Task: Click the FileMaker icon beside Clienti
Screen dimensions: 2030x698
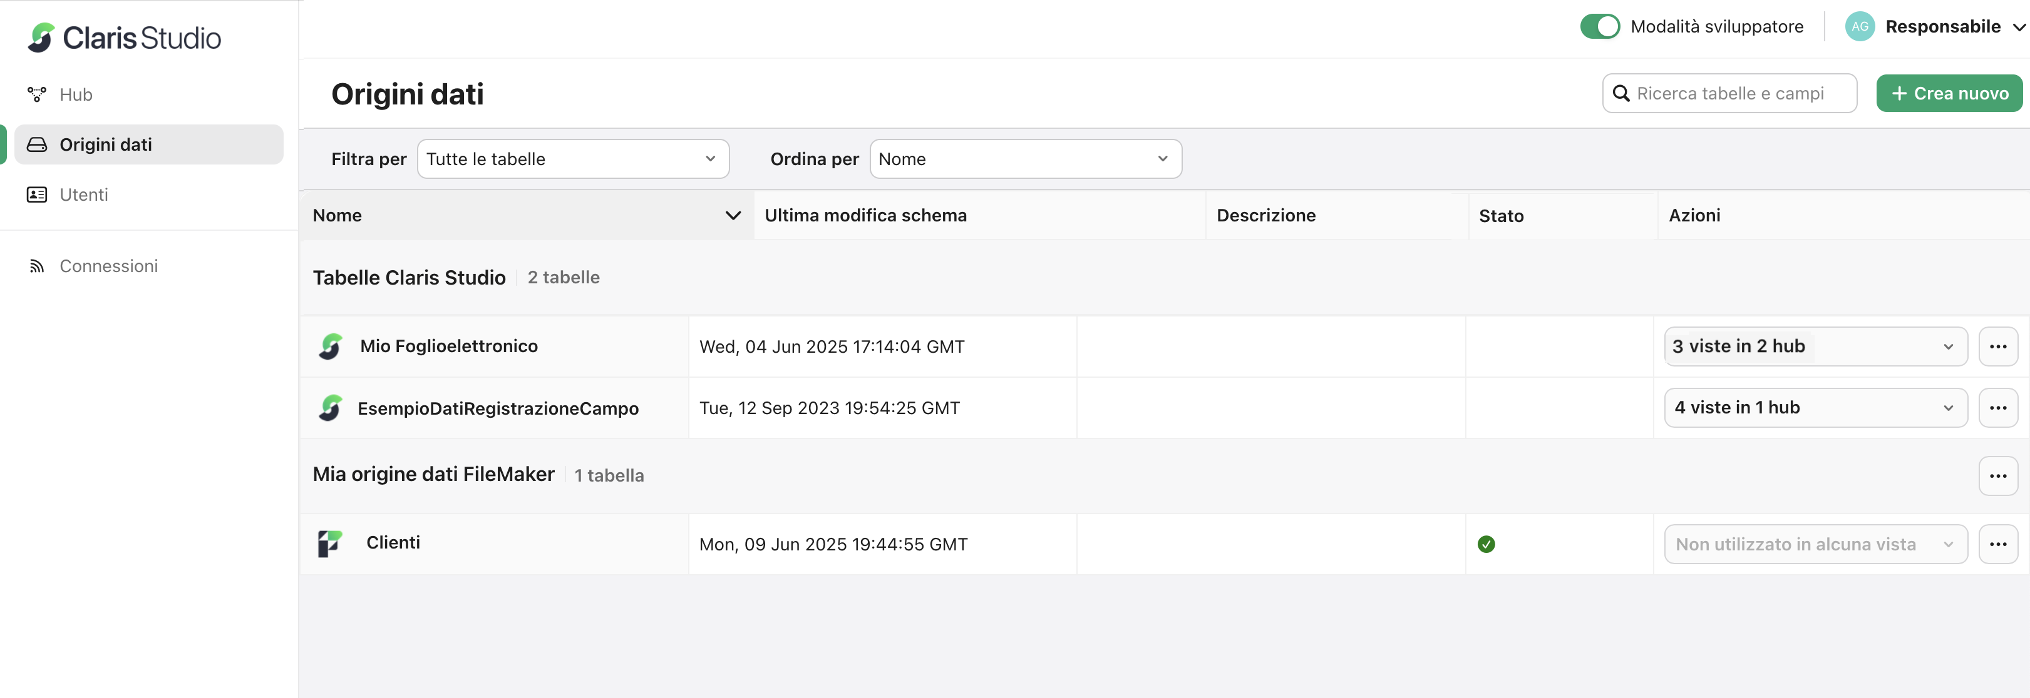Action: coord(330,543)
